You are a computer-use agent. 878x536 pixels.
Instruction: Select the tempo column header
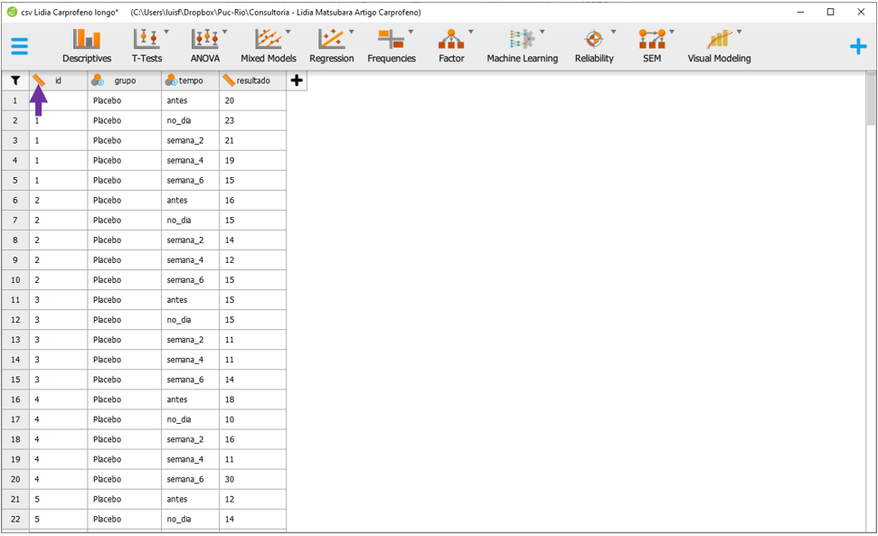[191, 80]
